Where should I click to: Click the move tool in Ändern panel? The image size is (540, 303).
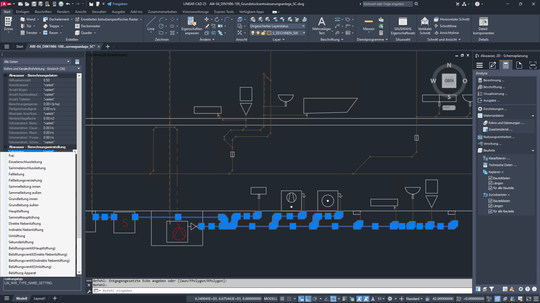point(207,19)
